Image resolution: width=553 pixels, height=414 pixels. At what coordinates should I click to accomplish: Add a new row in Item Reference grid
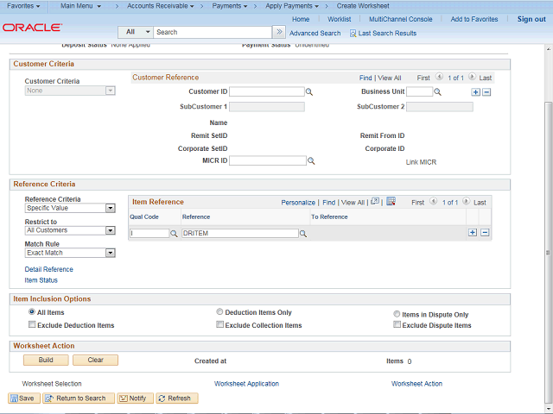tap(473, 233)
